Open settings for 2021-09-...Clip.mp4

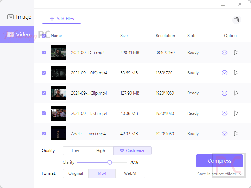tap(224, 93)
